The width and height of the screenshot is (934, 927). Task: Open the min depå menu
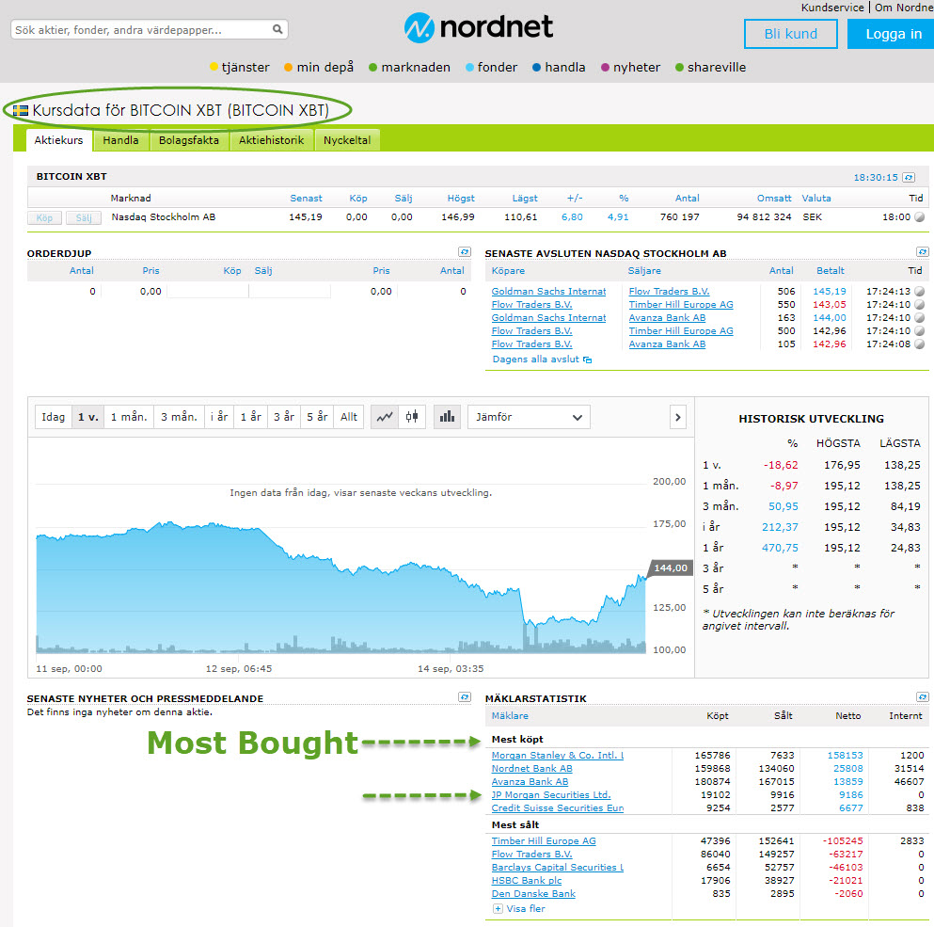pyautogui.click(x=319, y=68)
